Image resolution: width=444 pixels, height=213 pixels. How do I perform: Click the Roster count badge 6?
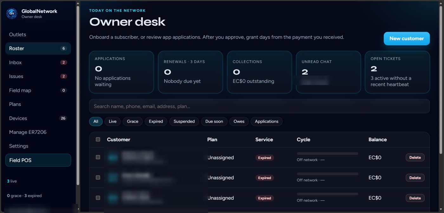pos(63,48)
